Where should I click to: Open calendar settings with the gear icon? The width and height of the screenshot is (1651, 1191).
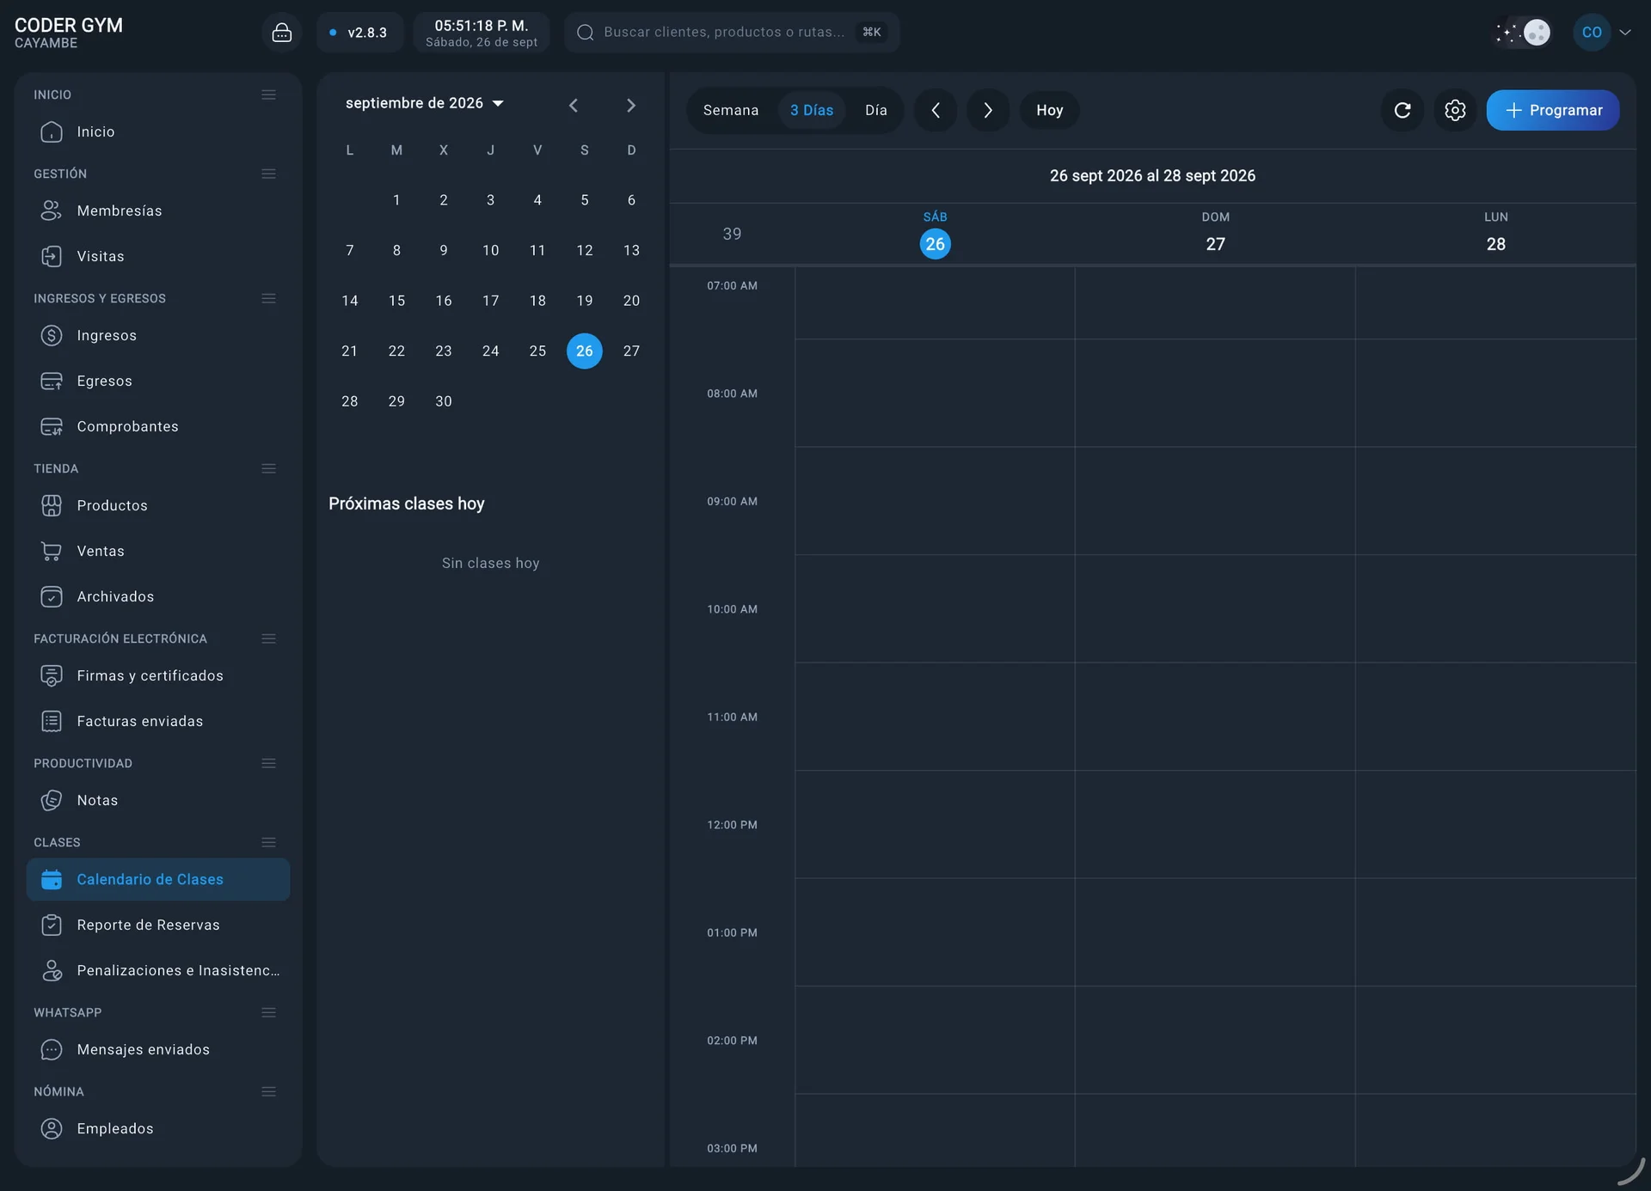tap(1455, 110)
